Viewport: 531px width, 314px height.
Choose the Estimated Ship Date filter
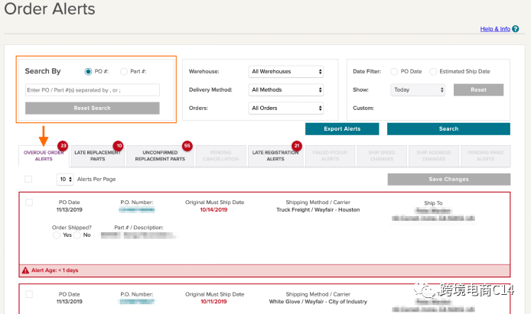[433, 71]
